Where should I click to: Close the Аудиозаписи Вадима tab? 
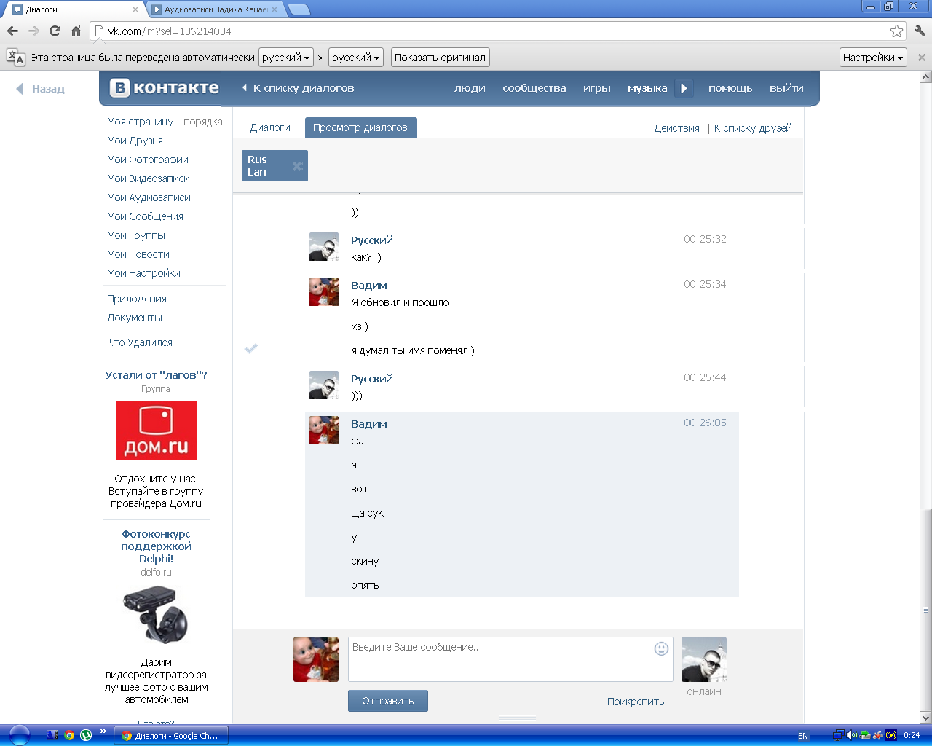(275, 9)
